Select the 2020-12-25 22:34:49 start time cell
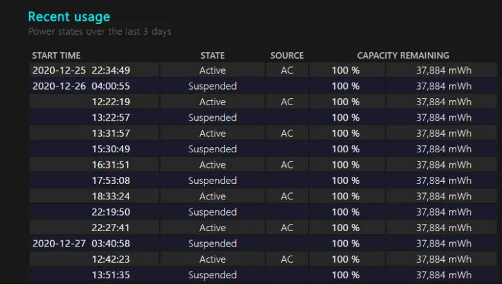The width and height of the screenshot is (502, 284). pos(81,70)
